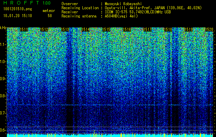The image size is (216, 137).
Task: Click the file name 1001201510.png
Action: click(18, 9)
